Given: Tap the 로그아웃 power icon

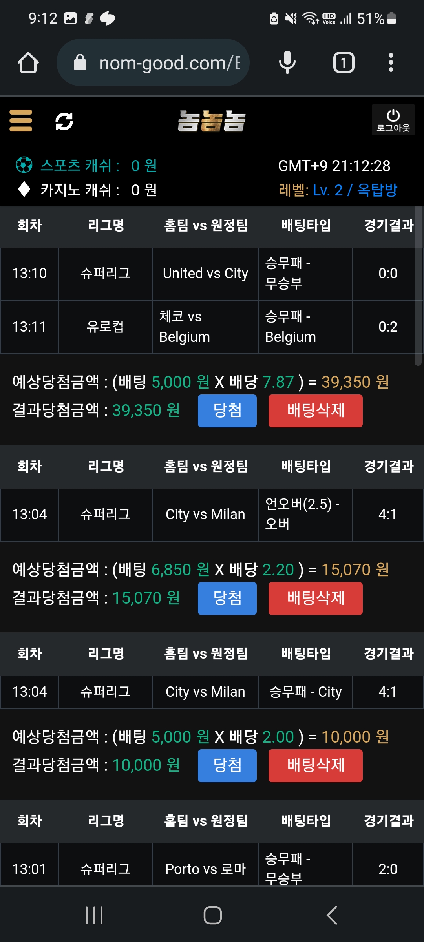Looking at the screenshot, I should click(393, 120).
